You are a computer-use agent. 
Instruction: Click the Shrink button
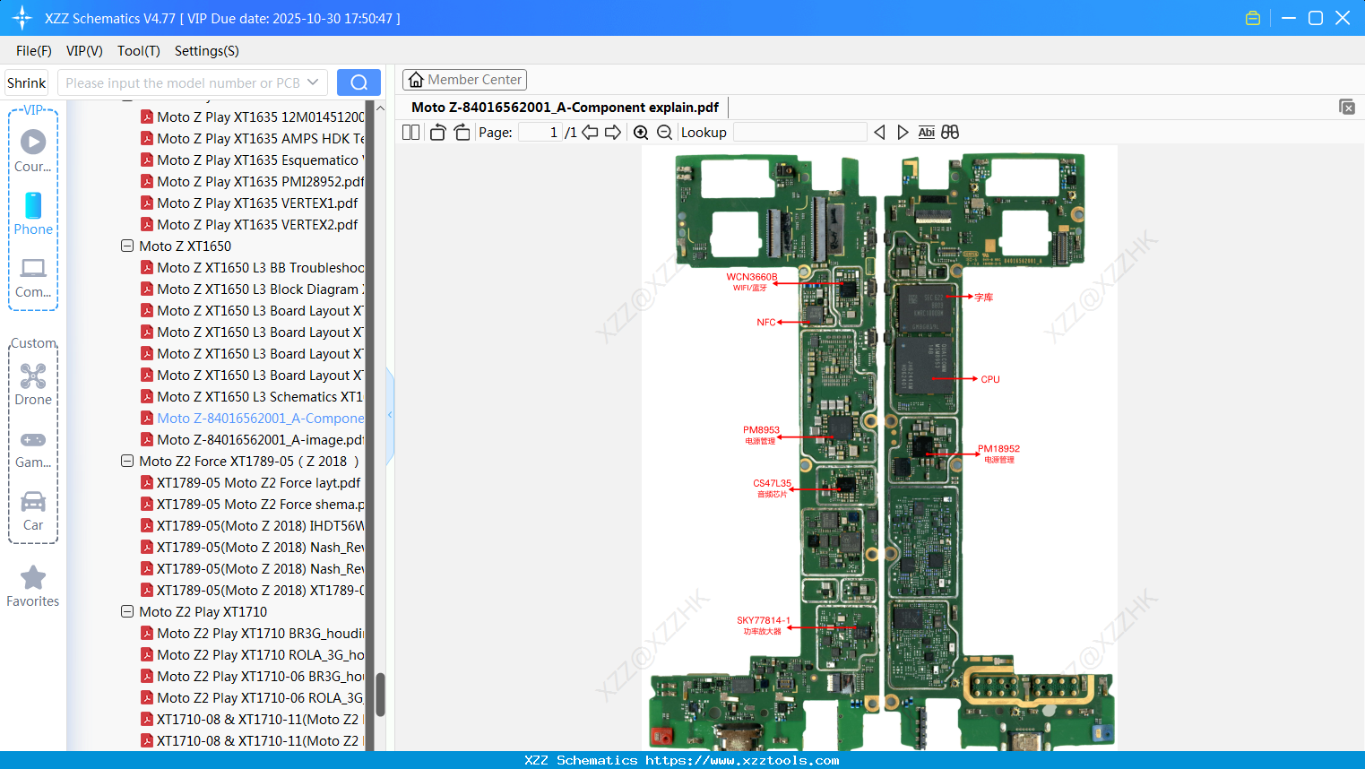26,82
